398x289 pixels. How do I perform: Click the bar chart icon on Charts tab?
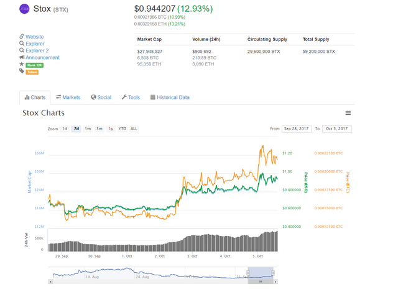tap(27, 97)
